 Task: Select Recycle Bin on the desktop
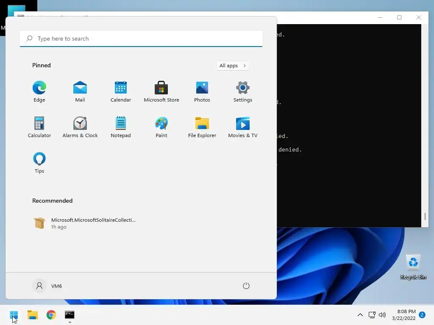pyautogui.click(x=413, y=267)
